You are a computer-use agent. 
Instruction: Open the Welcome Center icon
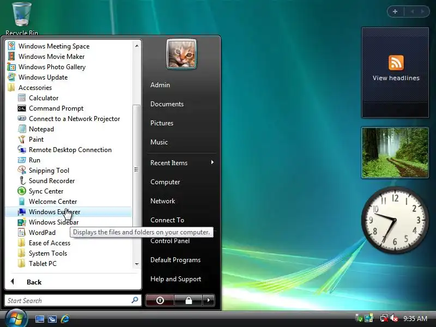tap(22, 201)
